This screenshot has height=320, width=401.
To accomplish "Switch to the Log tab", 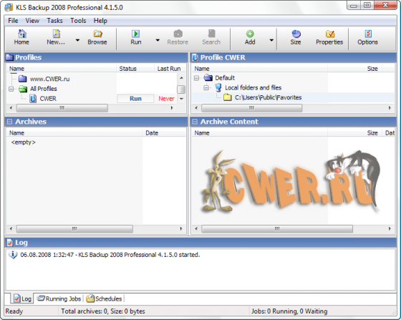I will click(22, 299).
